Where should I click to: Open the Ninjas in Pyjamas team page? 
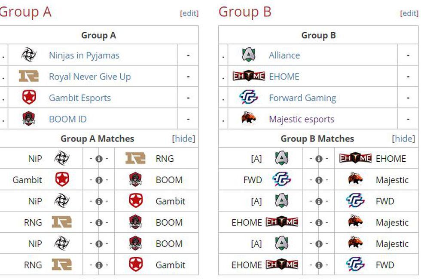[x=84, y=55]
